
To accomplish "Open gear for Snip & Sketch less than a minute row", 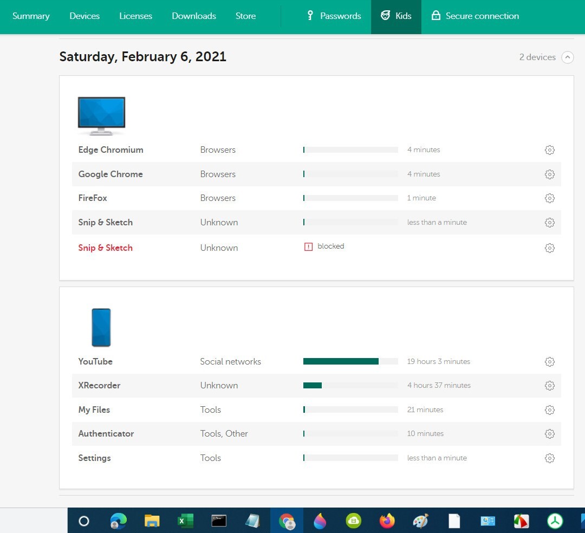I will click(549, 222).
